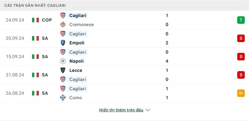Expand list via chevron after Hiển thị thêm

(x=148, y=110)
